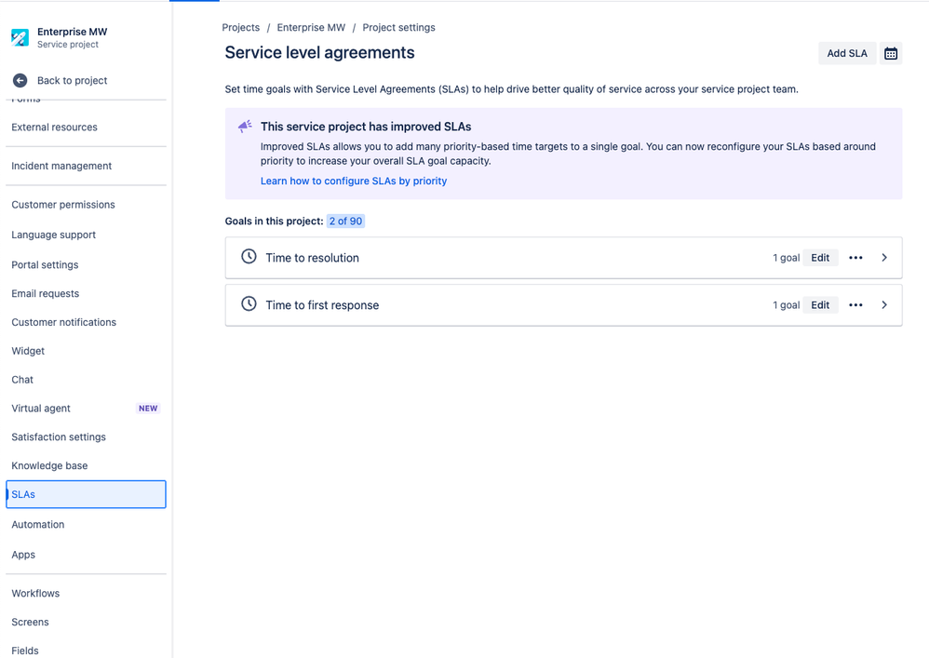
Task: Click the Enterprise MW project avatar icon
Action: tap(20, 36)
